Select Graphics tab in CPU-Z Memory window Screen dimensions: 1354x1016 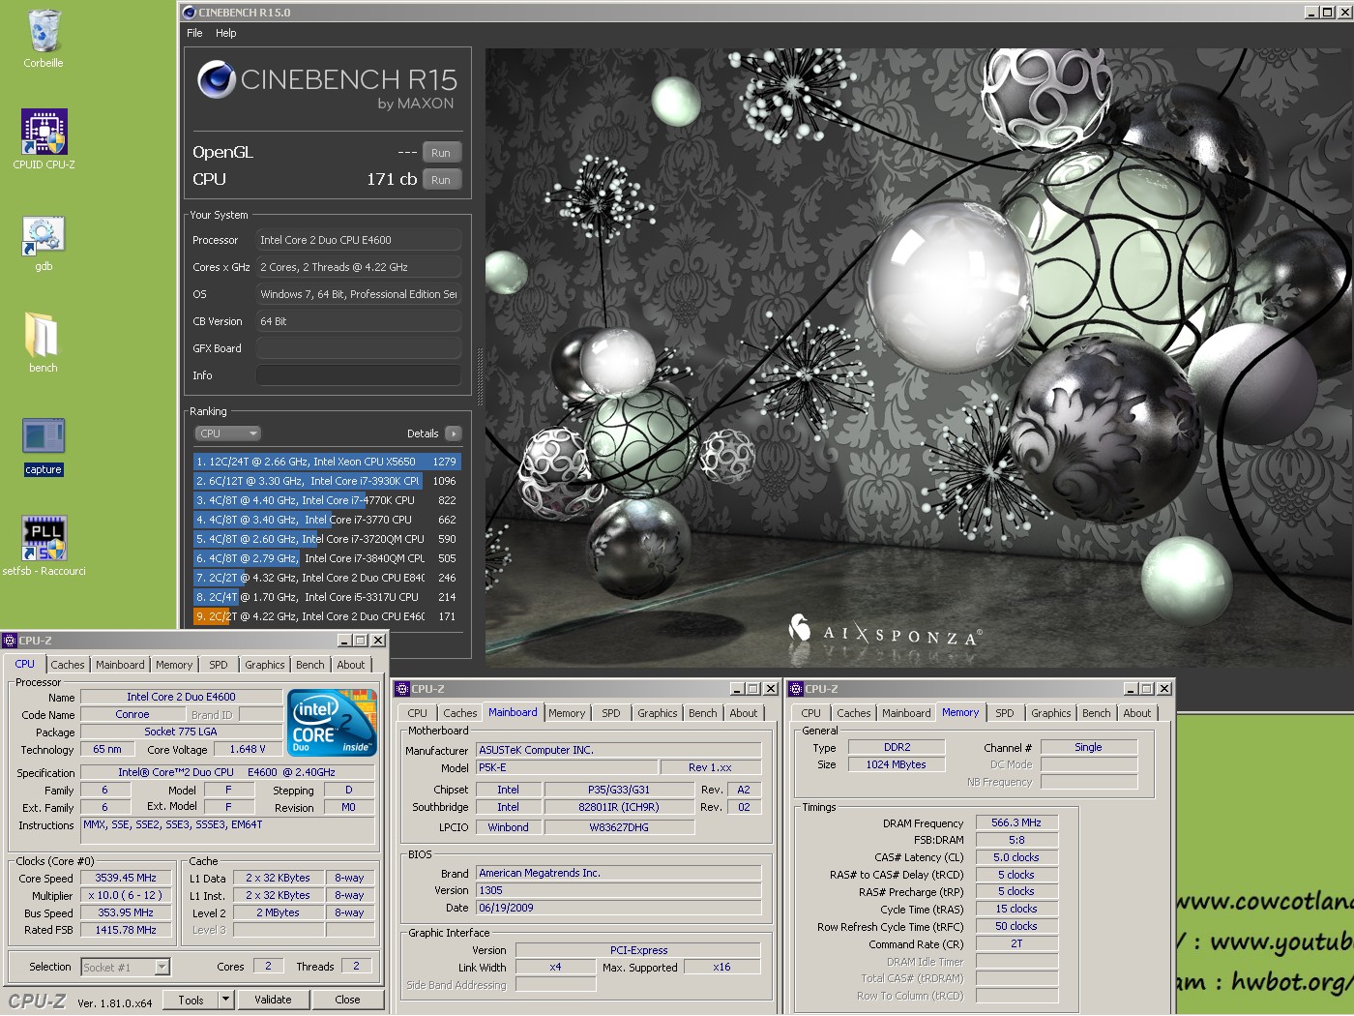(1051, 713)
